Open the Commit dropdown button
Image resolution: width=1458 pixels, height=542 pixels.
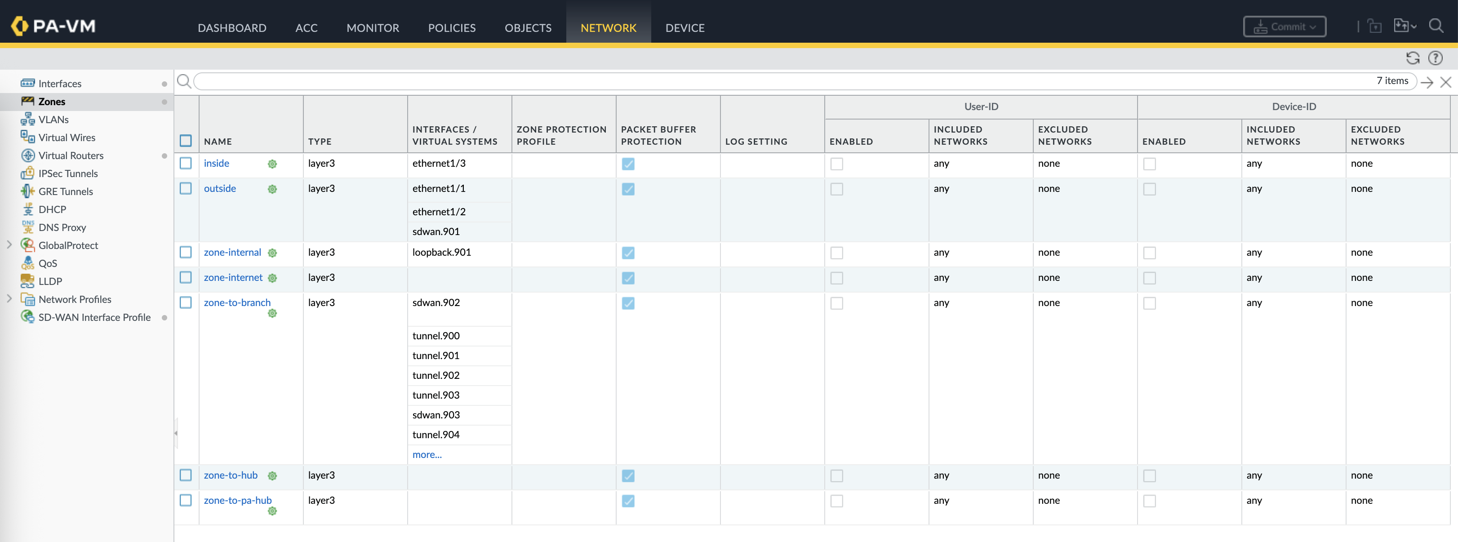[x=1284, y=27]
